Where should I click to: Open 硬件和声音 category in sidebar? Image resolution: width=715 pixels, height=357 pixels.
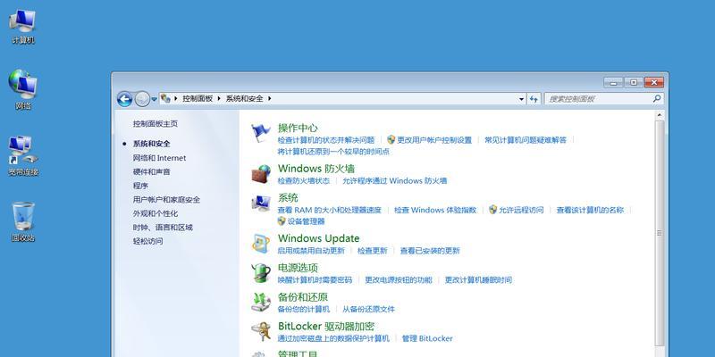pos(151,171)
